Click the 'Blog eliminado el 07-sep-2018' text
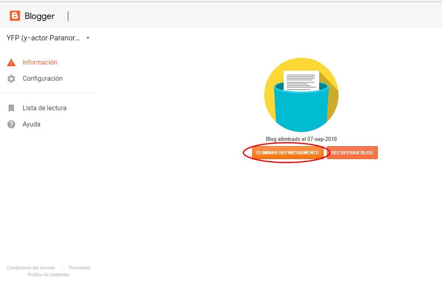This screenshot has width=442, height=281. [301, 139]
